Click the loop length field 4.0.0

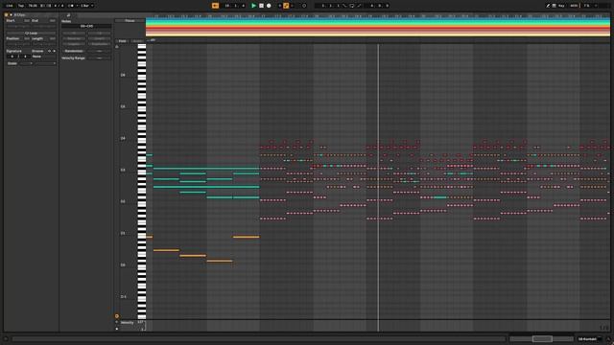pyautogui.click(x=379, y=6)
